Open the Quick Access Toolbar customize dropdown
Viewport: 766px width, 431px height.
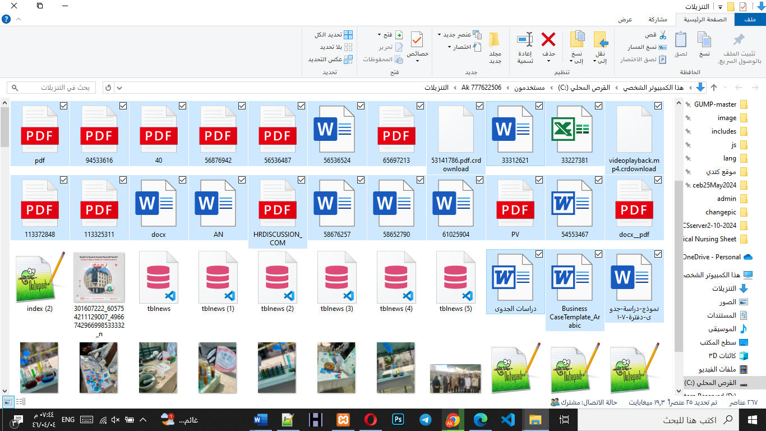click(x=720, y=7)
